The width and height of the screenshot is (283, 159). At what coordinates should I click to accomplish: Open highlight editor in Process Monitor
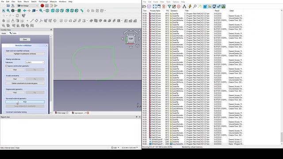tap(174, 7)
